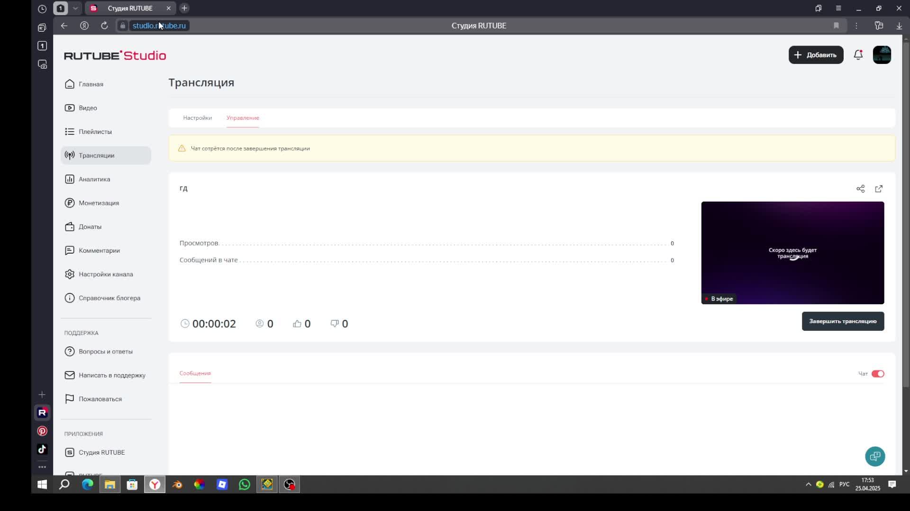This screenshot has width=910, height=511.
Task: Select the Сообщения tab
Action: pos(195,373)
